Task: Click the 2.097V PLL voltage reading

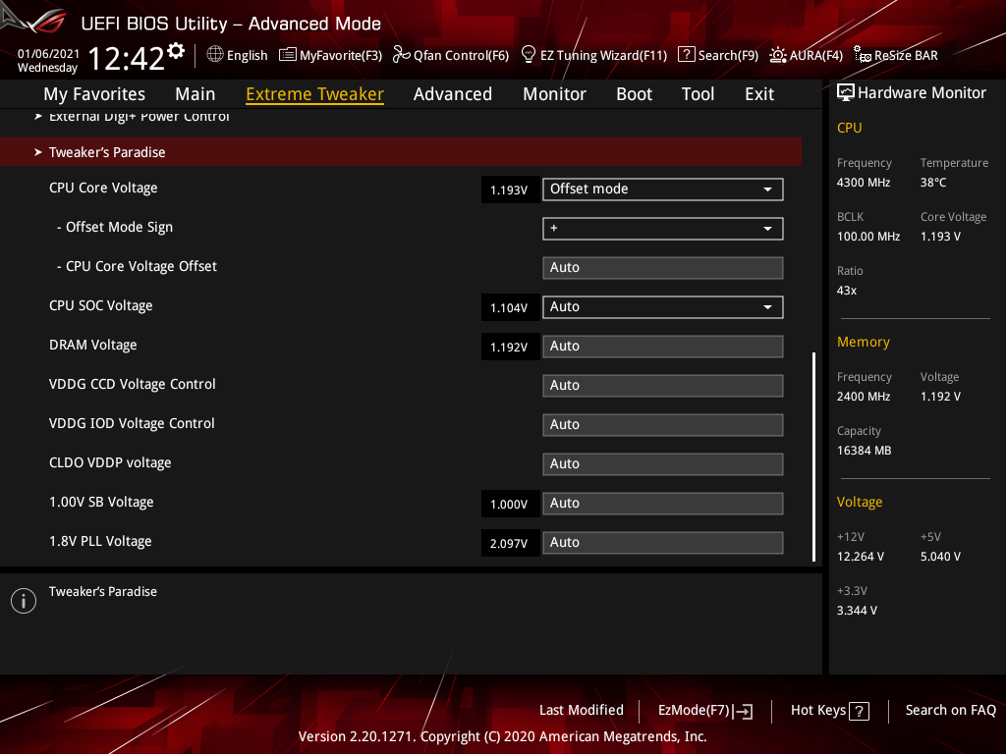Action: [510, 543]
